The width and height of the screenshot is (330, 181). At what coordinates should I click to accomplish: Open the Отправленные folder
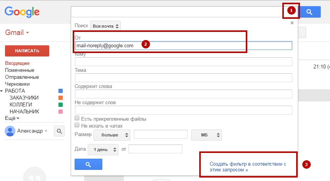coord(22,77)
